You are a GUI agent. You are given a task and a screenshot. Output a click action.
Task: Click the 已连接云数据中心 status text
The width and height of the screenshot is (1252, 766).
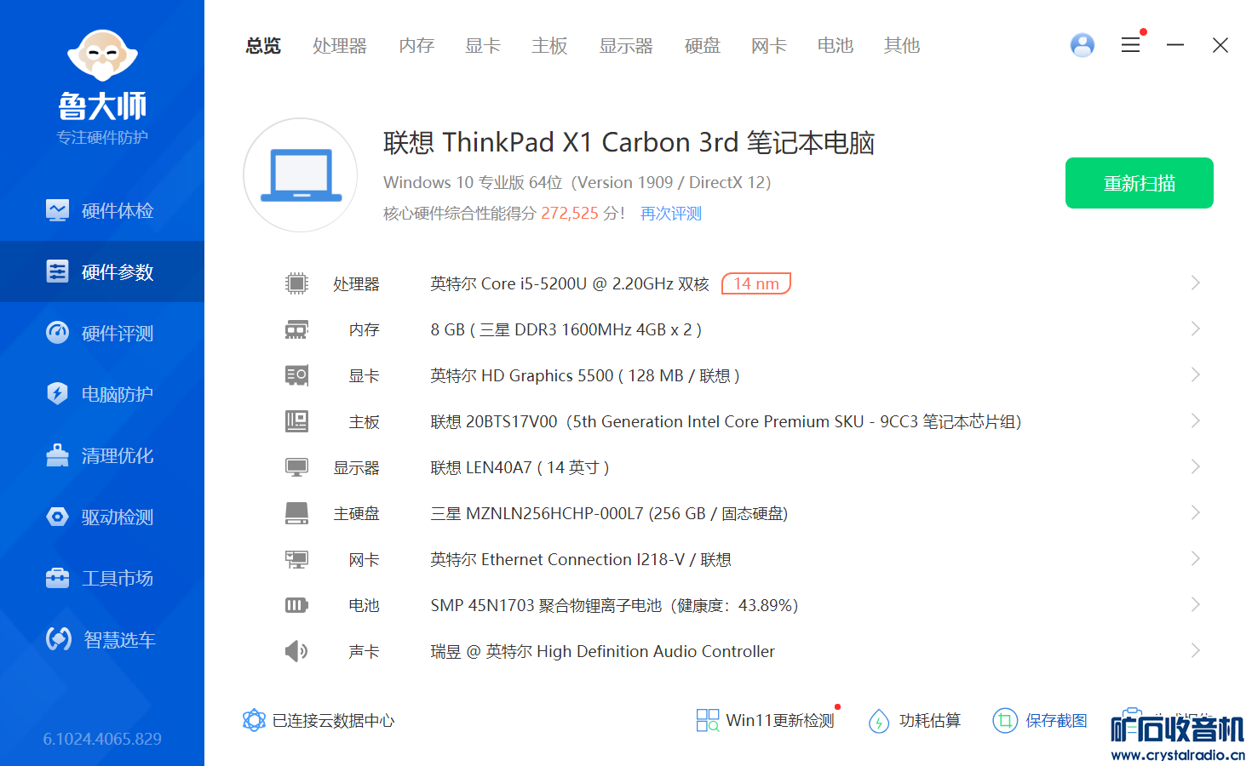pyautogui.click(x=334, y=721)
